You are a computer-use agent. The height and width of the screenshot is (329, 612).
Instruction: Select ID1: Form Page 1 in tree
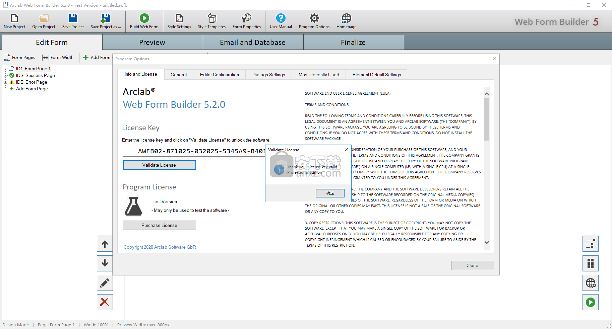tap(33, 69)
